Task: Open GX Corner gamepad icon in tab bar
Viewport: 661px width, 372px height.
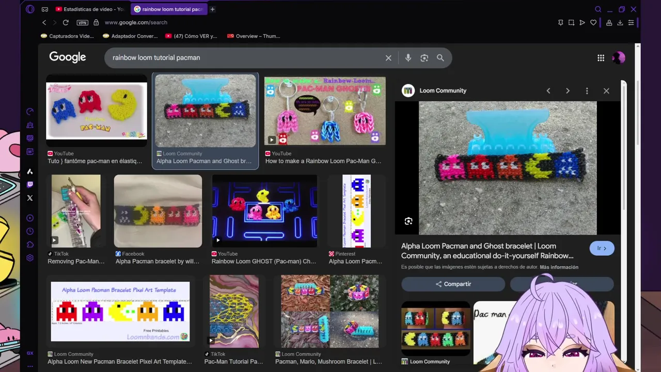Action: click(45, 9)
